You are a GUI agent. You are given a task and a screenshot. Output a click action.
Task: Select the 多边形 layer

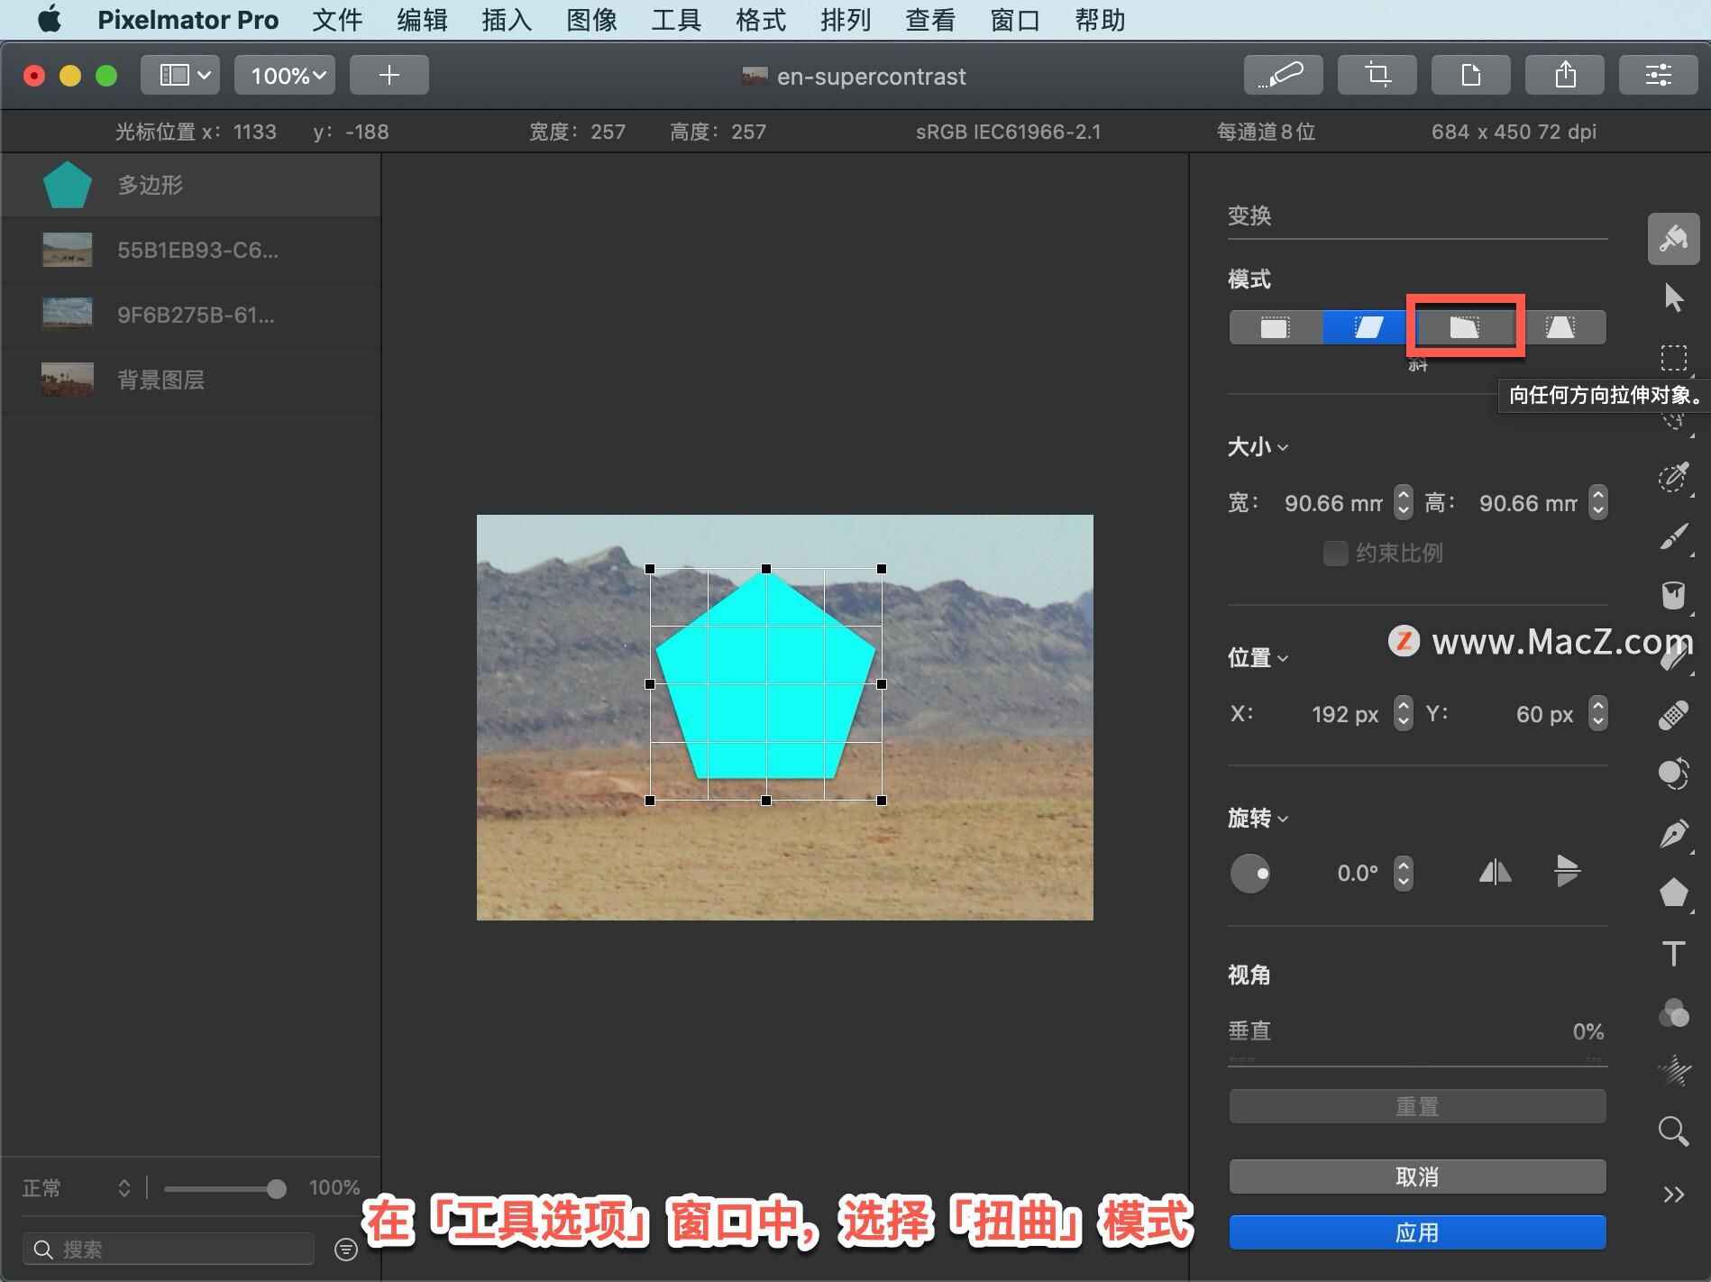[190, 185]
